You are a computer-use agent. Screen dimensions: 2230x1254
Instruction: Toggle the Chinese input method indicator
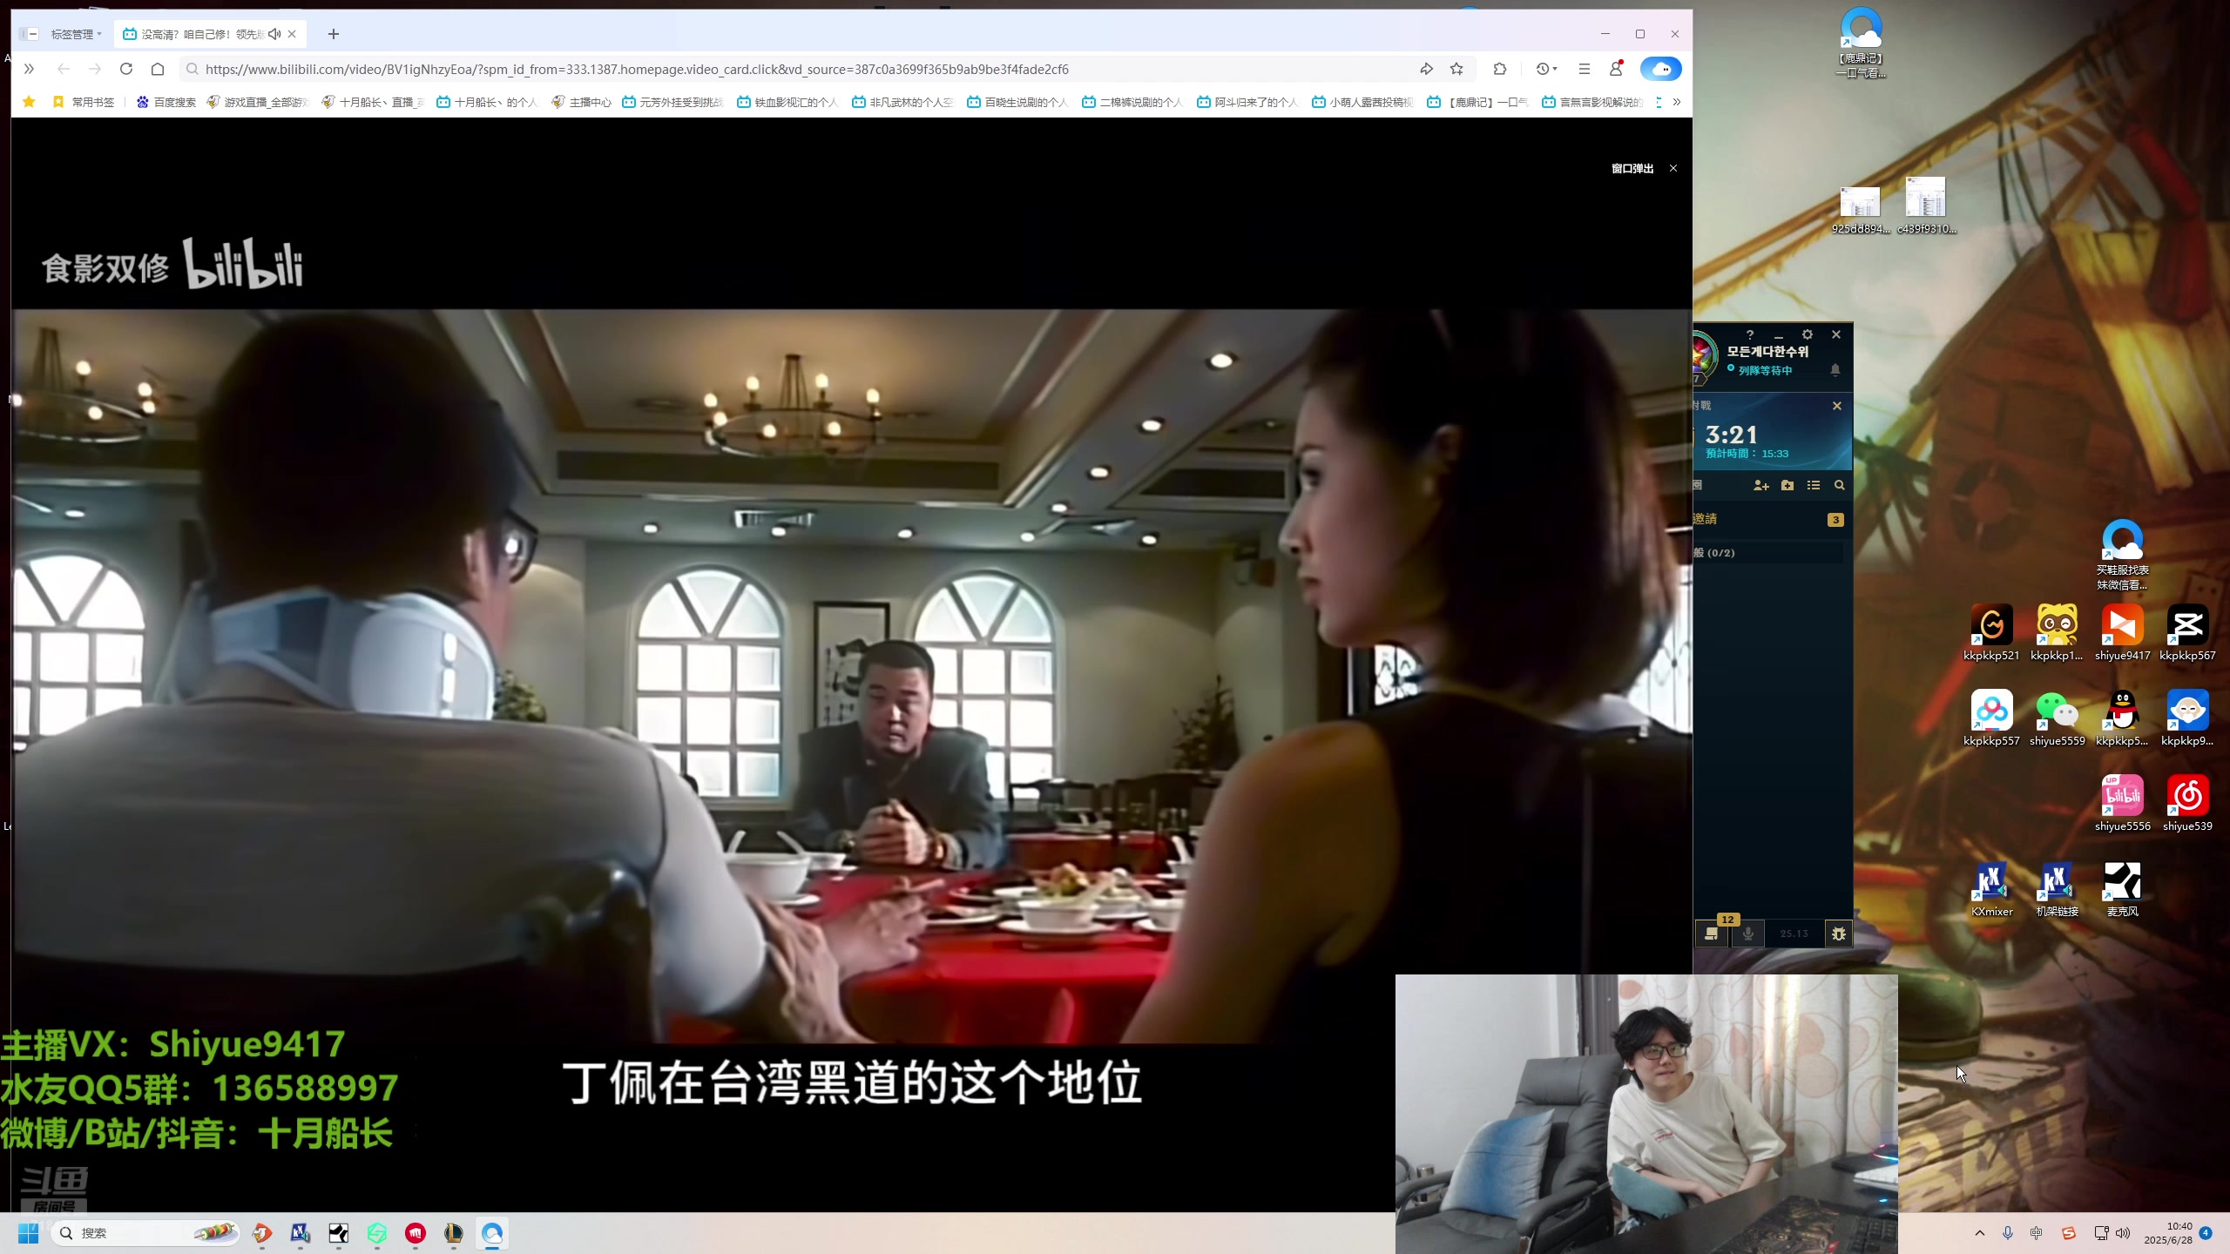point(2036,1233)
